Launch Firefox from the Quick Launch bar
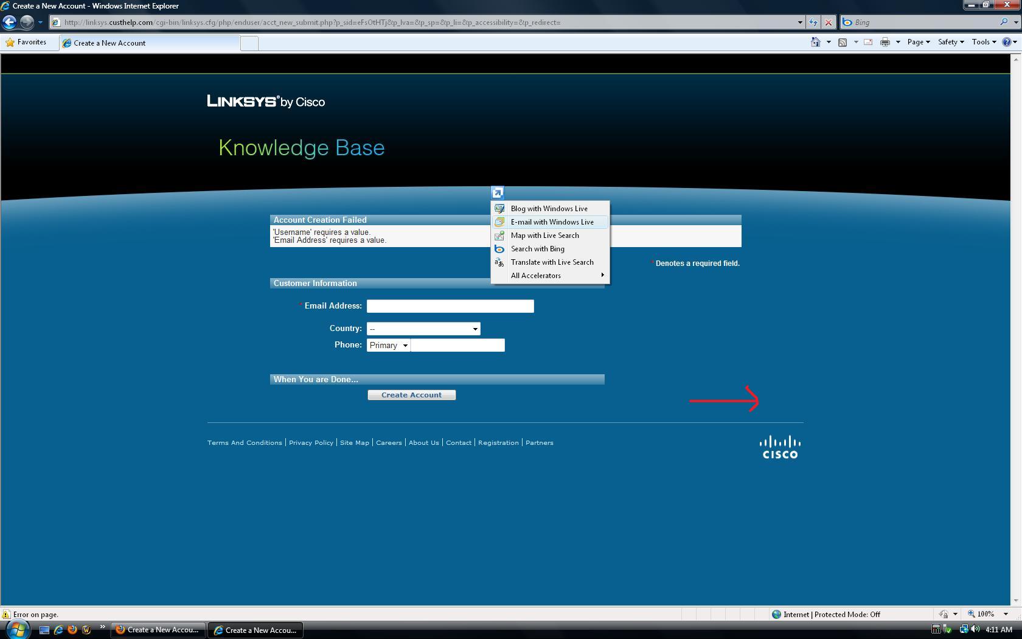The width and height of the screenshot is (1022, 639). coord(72,630)
